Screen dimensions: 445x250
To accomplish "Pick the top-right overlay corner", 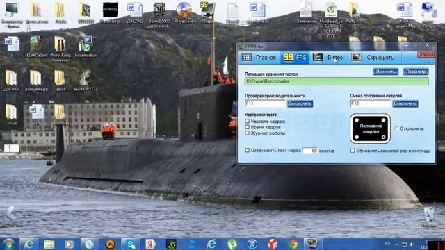I will point(383,120).
